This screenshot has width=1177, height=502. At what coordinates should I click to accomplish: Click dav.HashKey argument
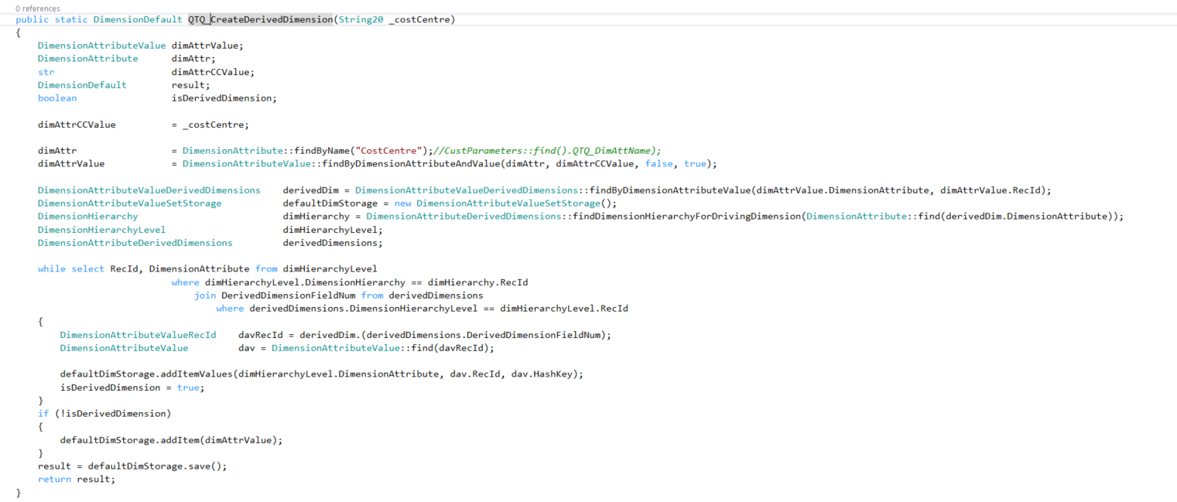click(x=544, y=374)
